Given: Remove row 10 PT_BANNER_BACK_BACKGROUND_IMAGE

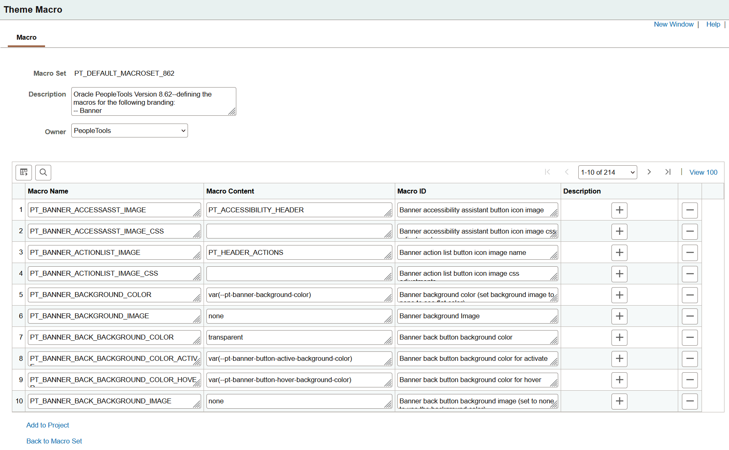Looking at the screenshot, I should click(690, 401).
